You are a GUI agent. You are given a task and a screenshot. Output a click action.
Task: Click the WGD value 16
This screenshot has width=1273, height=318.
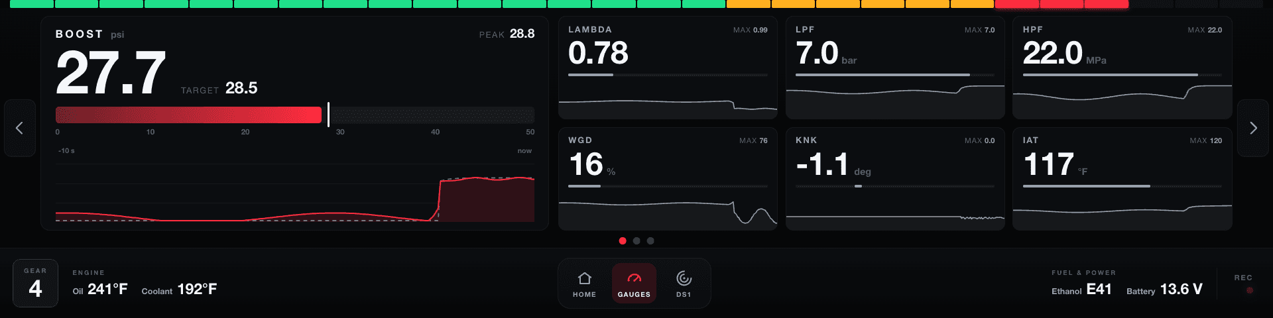pos(586,164)
